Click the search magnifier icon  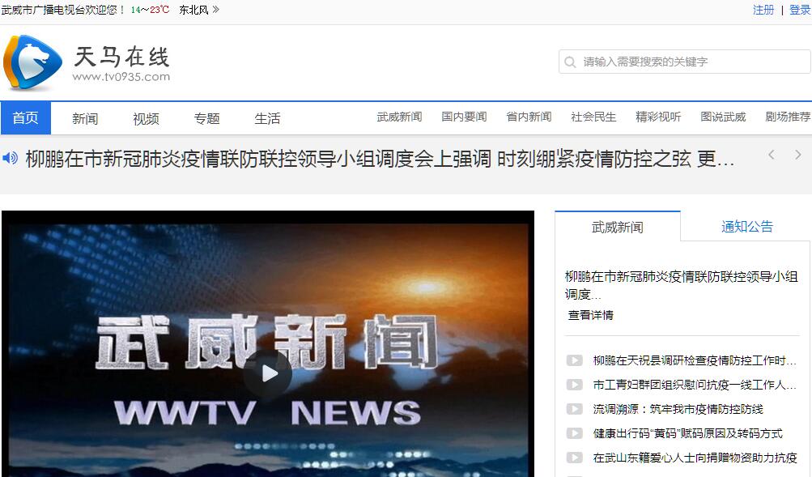(571, 62)
